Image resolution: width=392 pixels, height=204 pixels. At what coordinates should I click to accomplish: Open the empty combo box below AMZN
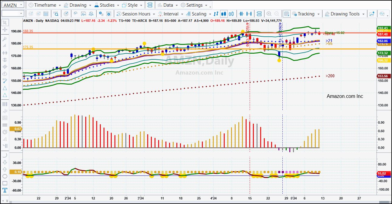(13, 14)
